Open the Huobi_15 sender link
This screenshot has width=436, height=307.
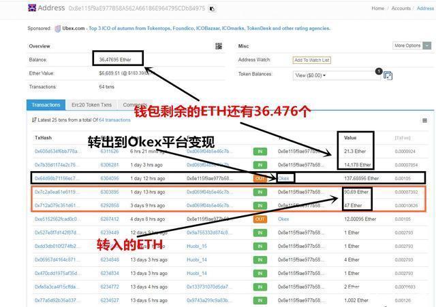click(197, 246)
